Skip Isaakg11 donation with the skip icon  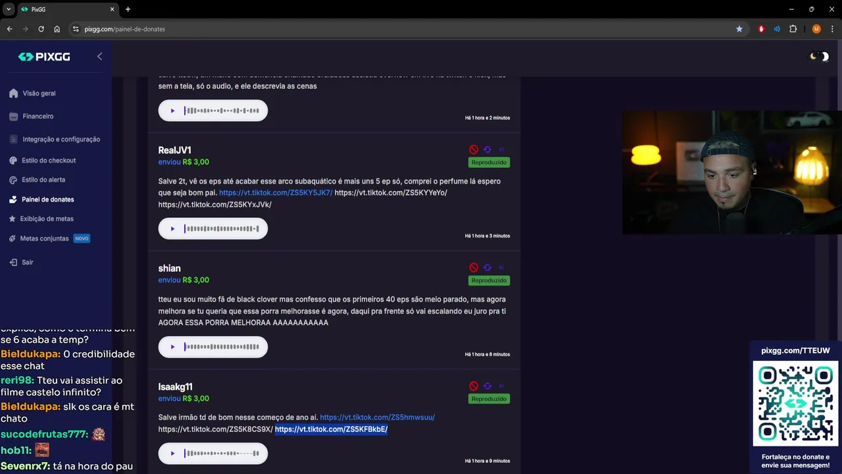pos(501,386)
